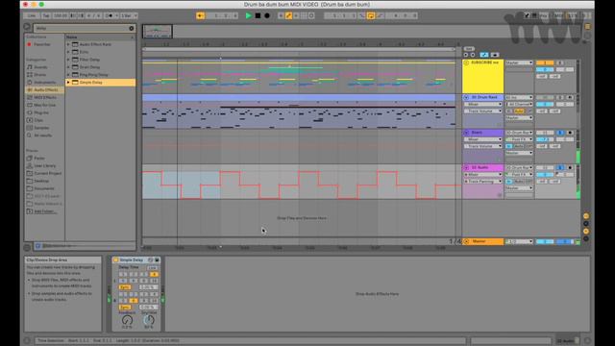615x346 pixels.
Task: Toggle right channel Sync in Simple Delay
Action: tap(125, 308)
